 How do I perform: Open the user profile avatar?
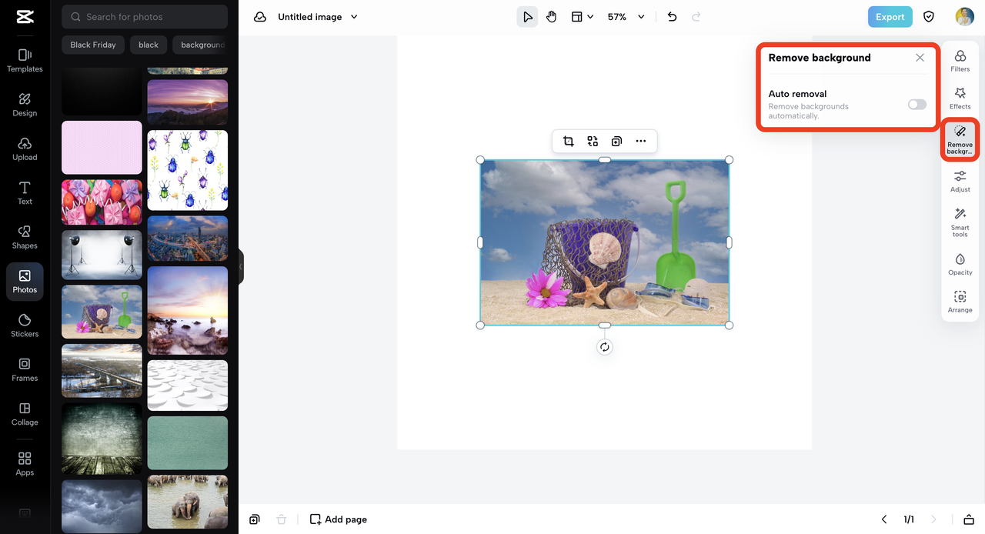[x=964, y=17]
